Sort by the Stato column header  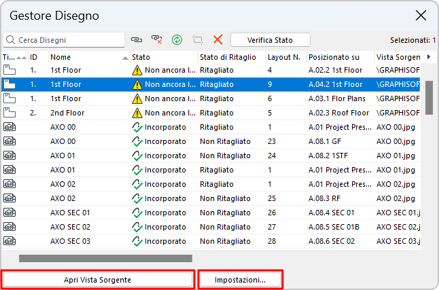point(164,57)
